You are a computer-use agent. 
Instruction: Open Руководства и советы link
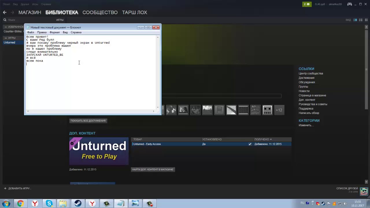tap(313, 104)
